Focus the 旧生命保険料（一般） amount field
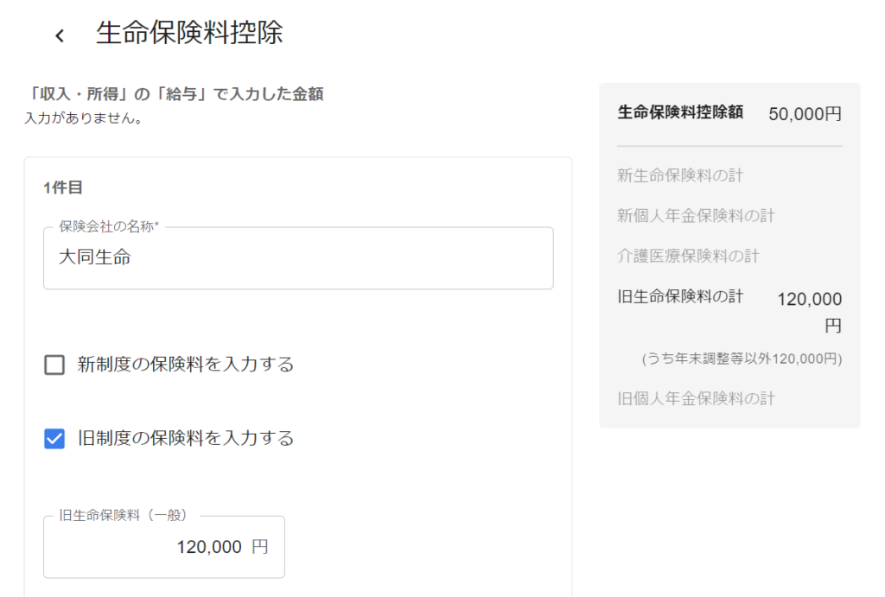Image resolution: width=885 pixels, height=597 pixels. coord(164,547)
